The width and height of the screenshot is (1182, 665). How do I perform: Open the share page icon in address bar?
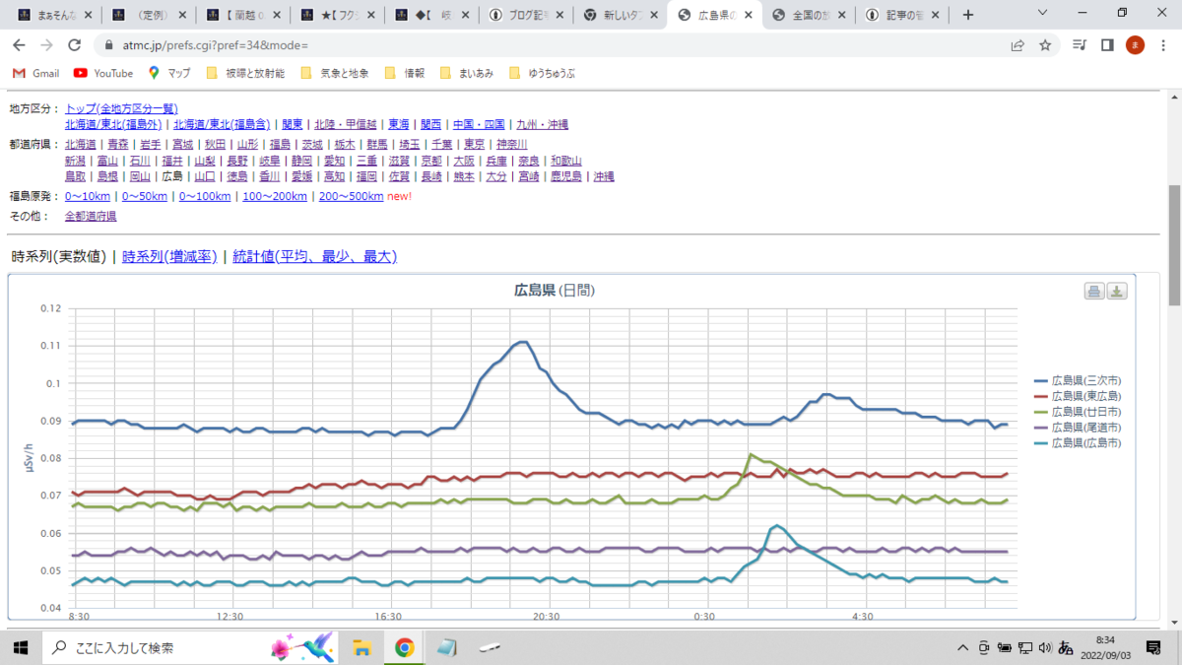point(1018,45)
